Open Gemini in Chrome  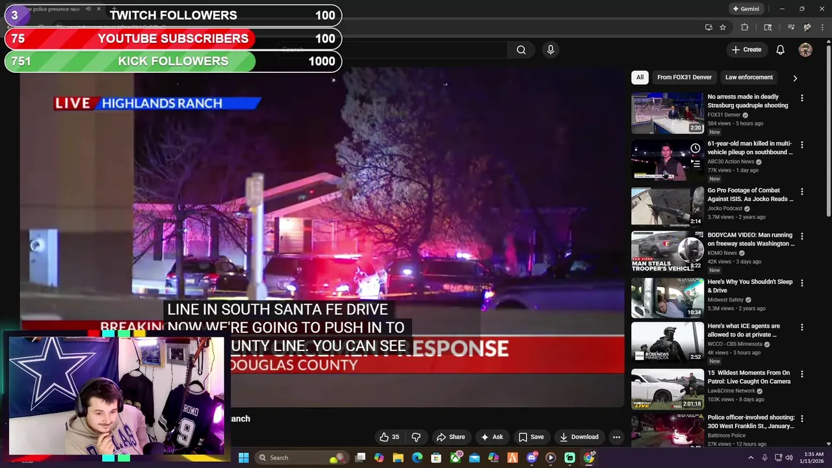tap(746, 8)
